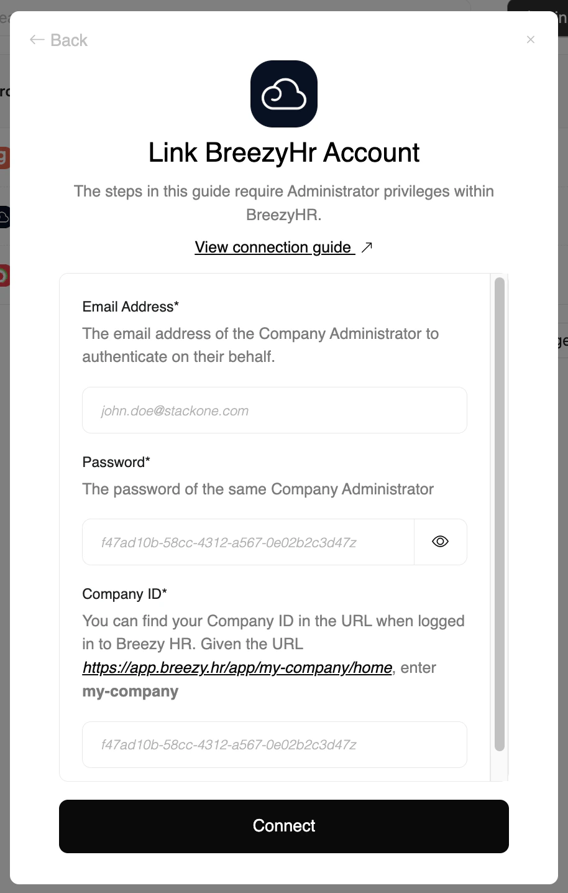Dismiss the dialog with the X icon
The image size is (568, 893).
point(531,39)
